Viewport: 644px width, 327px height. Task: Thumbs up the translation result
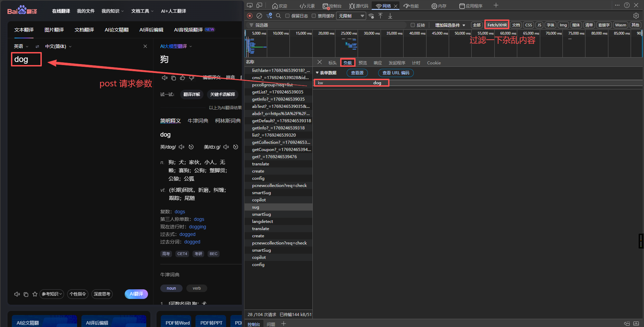tap(183, 78)
